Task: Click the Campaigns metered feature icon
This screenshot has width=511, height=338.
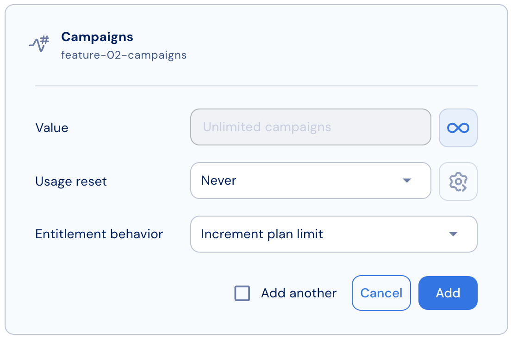Action: click(39, 43)
